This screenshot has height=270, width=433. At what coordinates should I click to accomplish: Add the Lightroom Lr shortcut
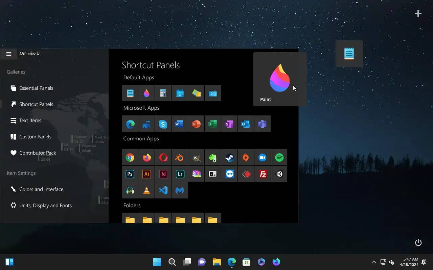pos(180,174)
